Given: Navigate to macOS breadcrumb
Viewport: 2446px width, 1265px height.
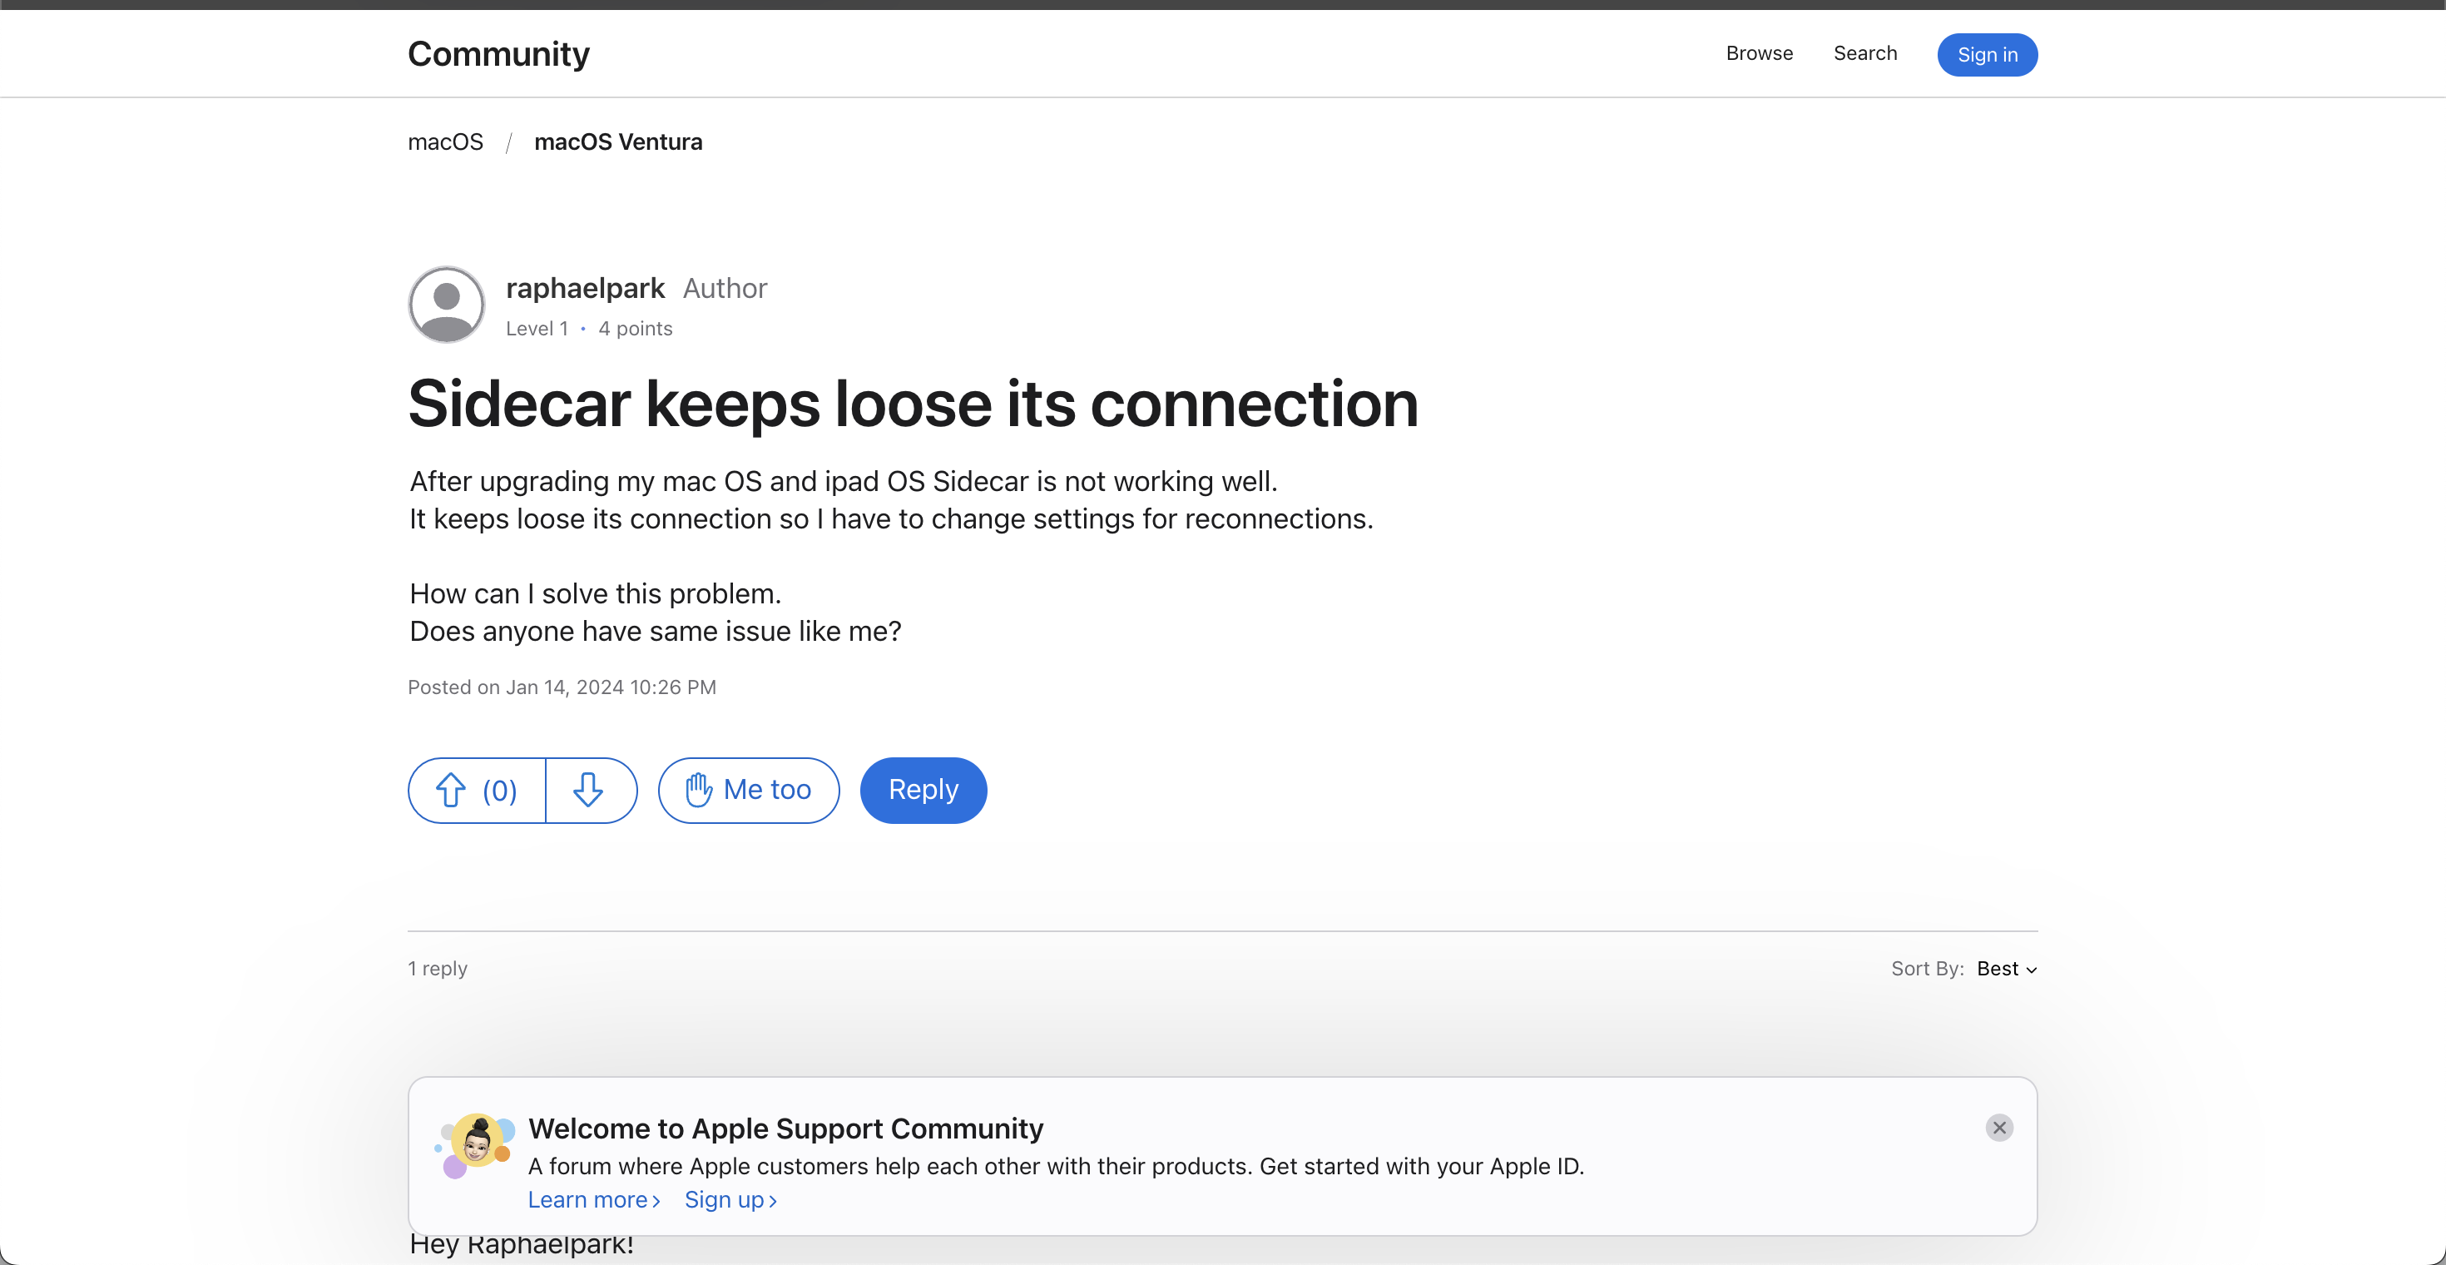Looking at the screenshot, I should click(x=445, y=141).
